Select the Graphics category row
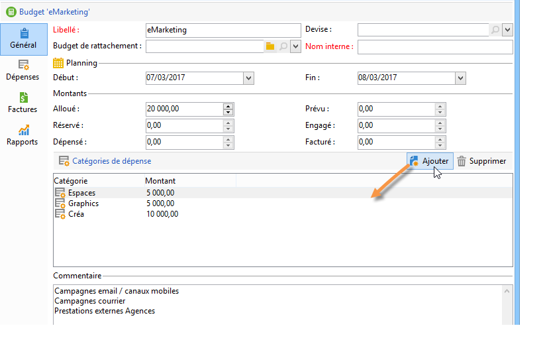 coord(283,203)
